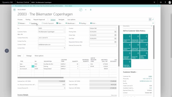Click Show more in Invoice Details
Viewport: 172px width, 97px height.
[114, 95]
